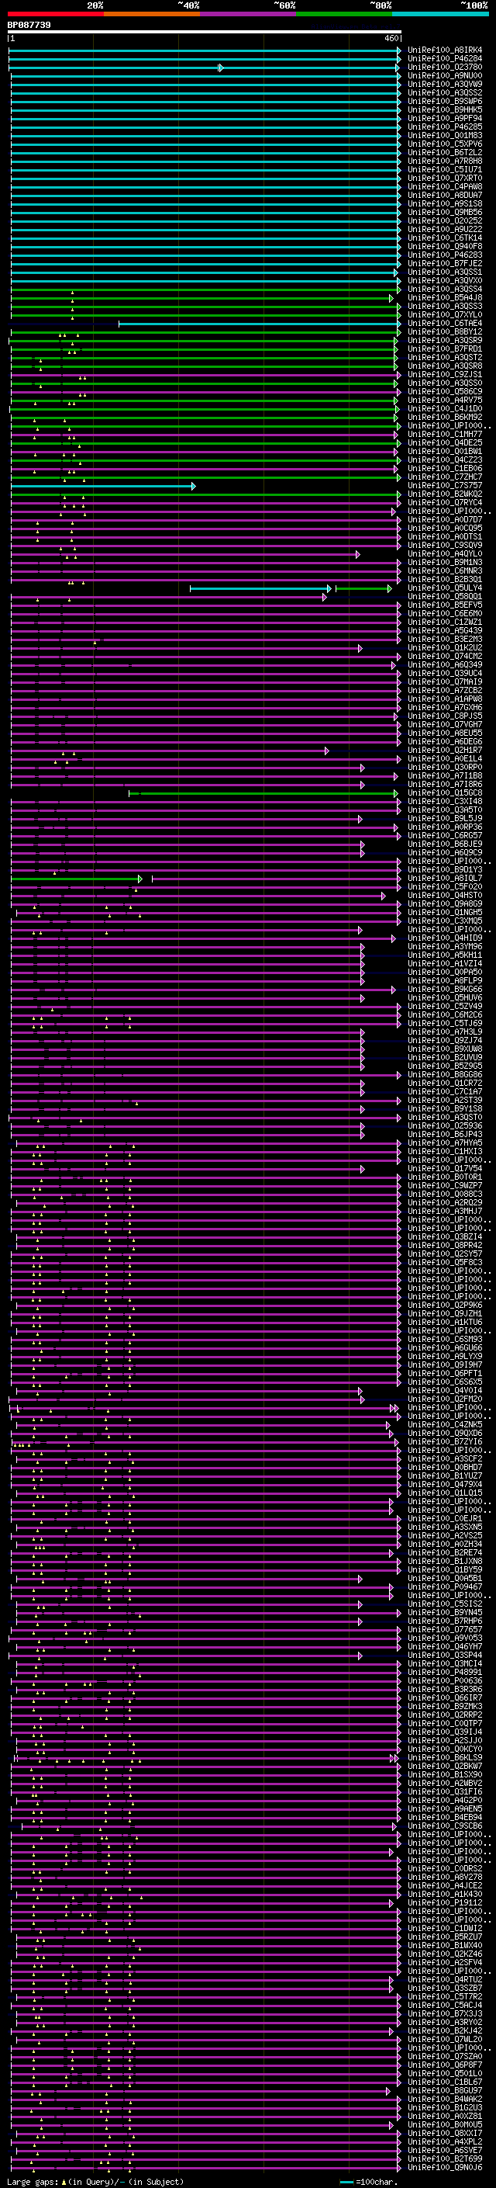This screenshot has width=496, height=2188.
Task: Select hit UniRef100_Q8PR42
Action: pos(445,1245)
